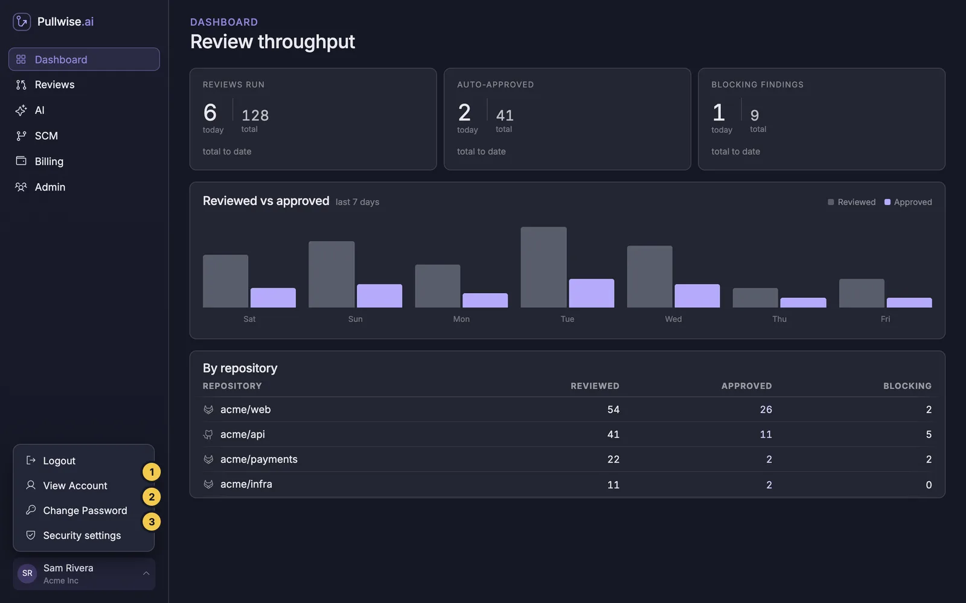This screenshot has width=966, height=603.
Task: Click the Auto-Approved card's 41 total
Action: [x=505, y=115]
